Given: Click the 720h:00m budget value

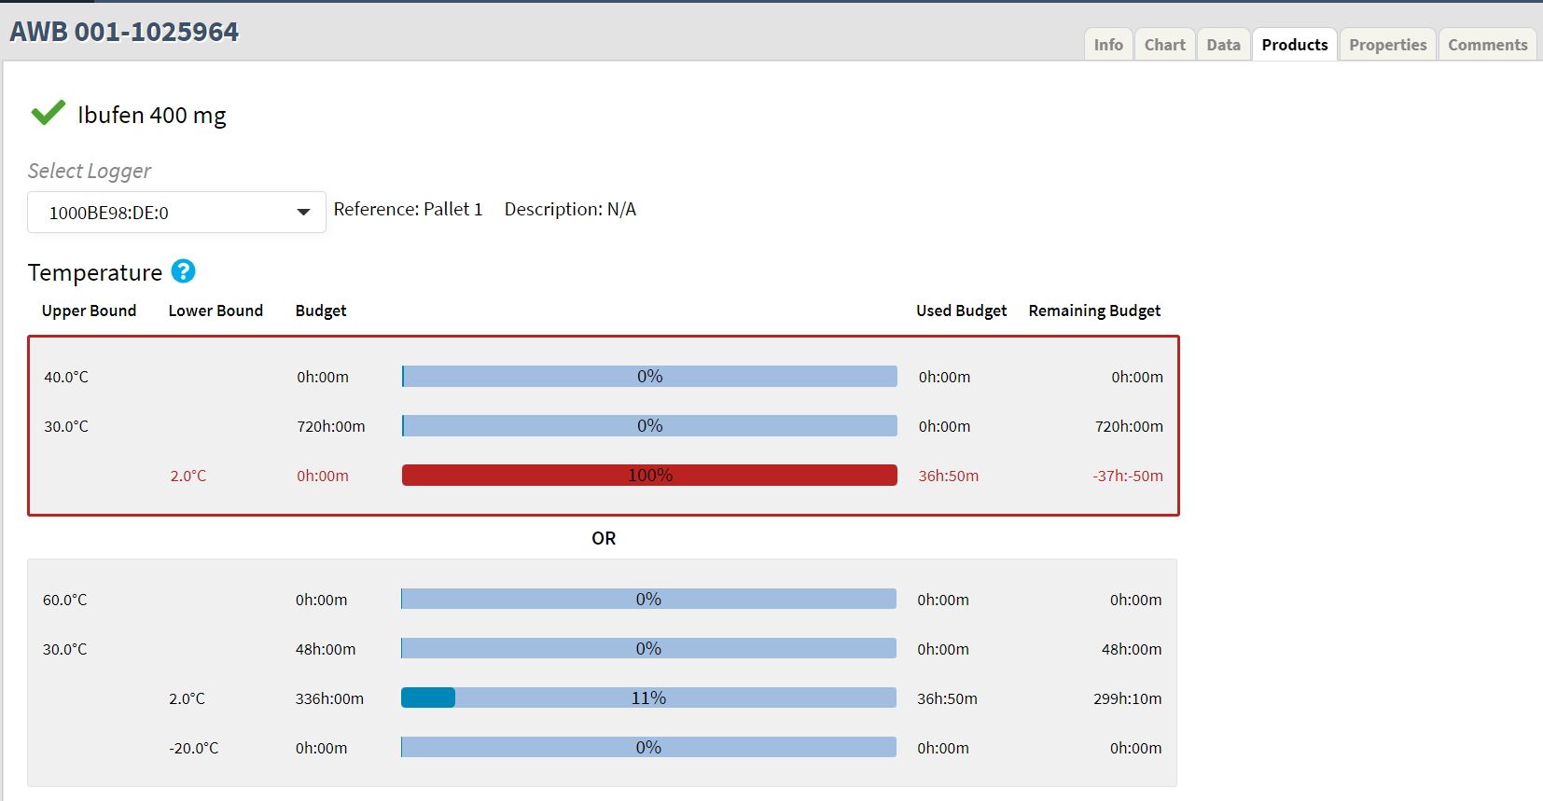Looking at the screenshot, I should (331, 426).
